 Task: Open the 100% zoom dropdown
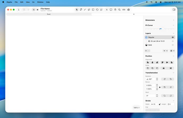tap(137, 108)
